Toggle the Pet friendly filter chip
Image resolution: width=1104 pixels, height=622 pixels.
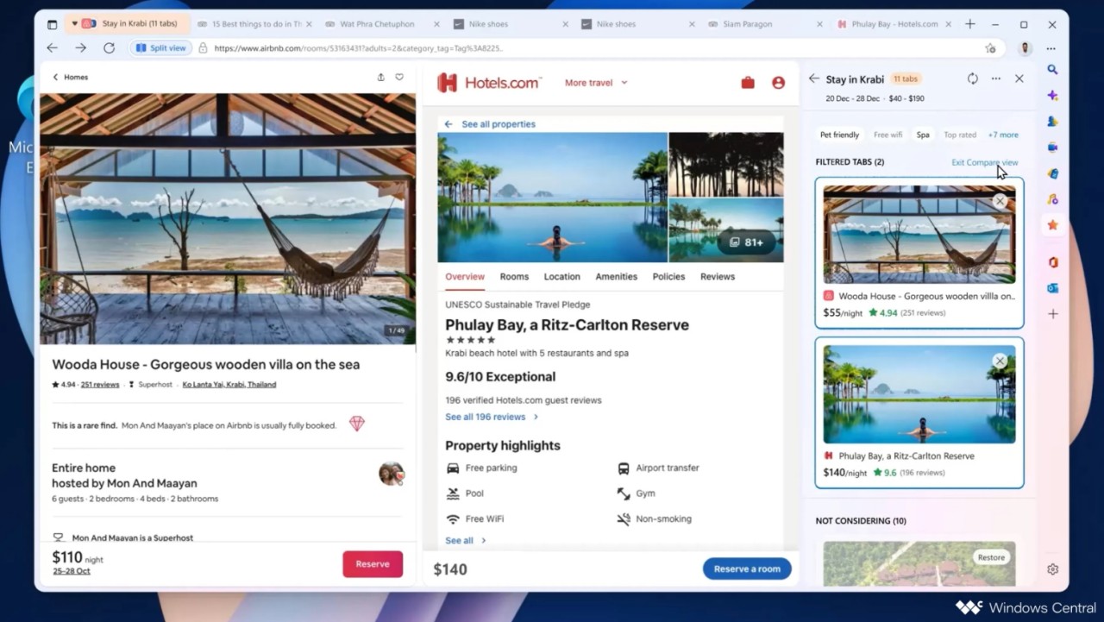[837, 135]
